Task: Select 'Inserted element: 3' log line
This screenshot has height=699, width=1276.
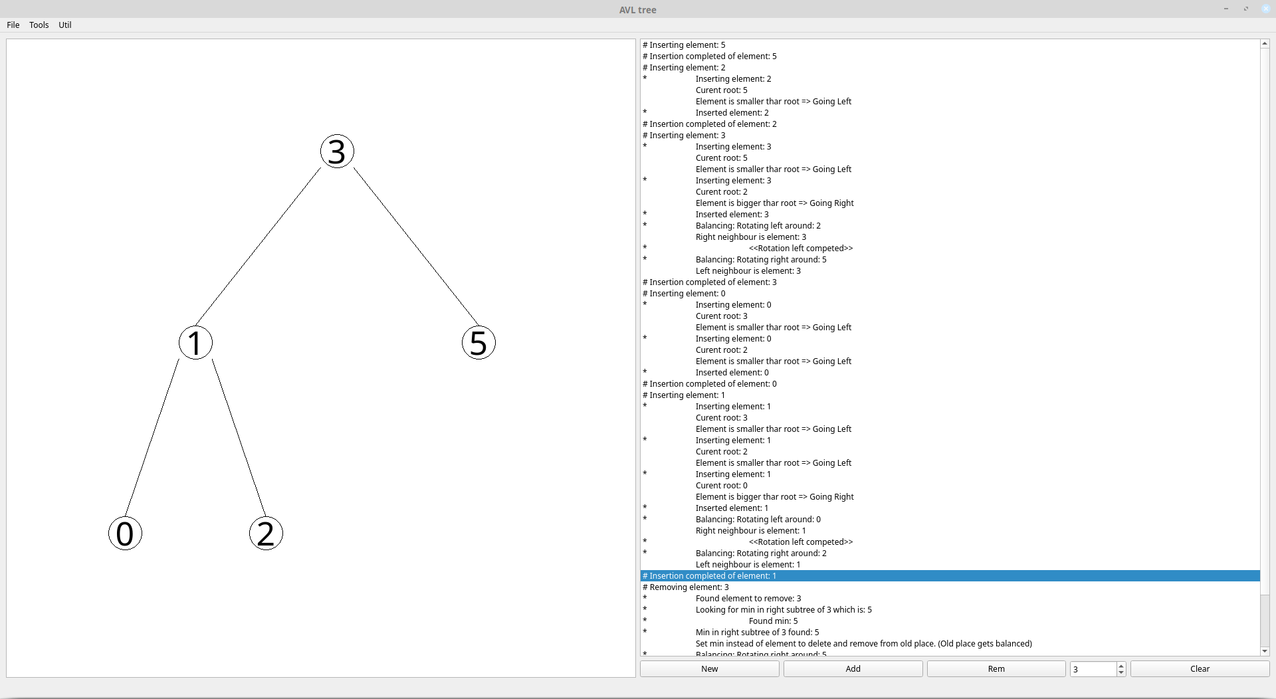Action: click(950, 215)
